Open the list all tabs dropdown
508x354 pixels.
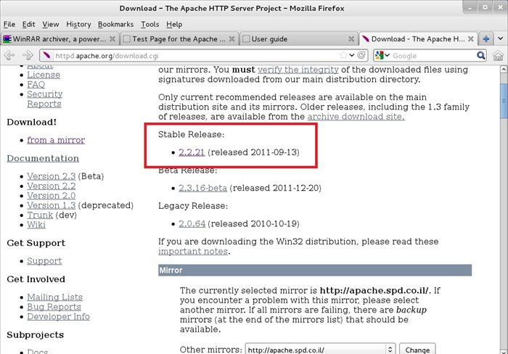coord(500,39)
